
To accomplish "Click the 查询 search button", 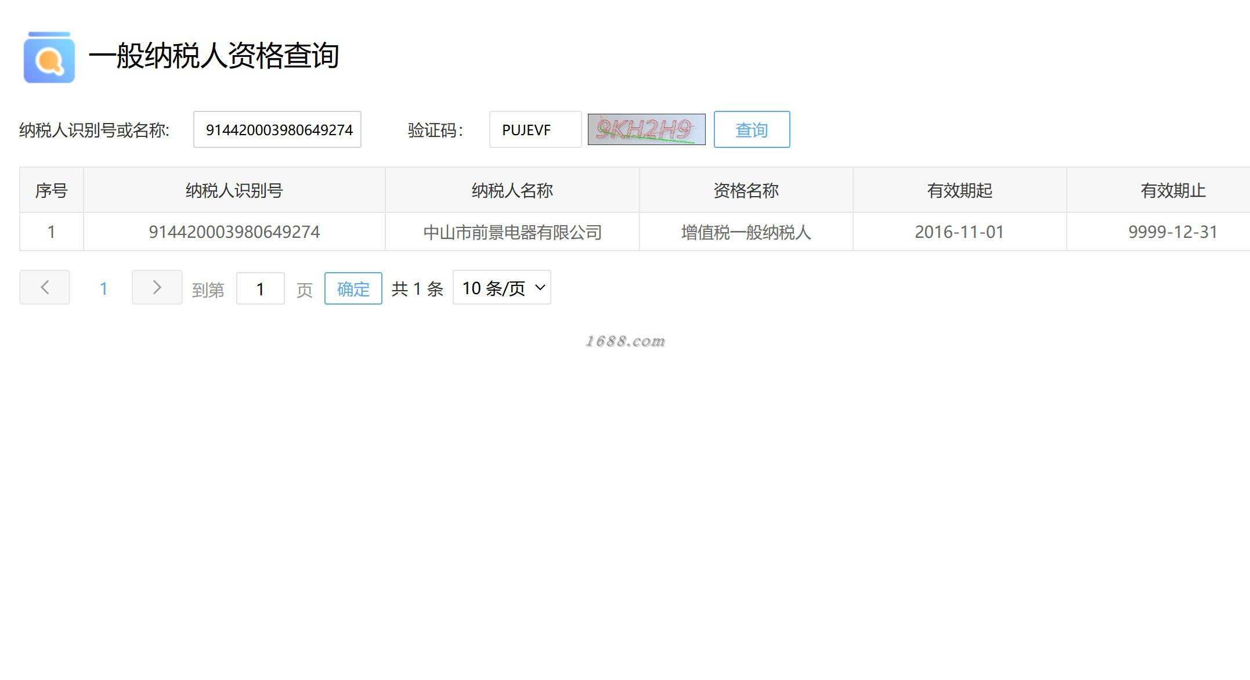I will (x=752, y=129).
